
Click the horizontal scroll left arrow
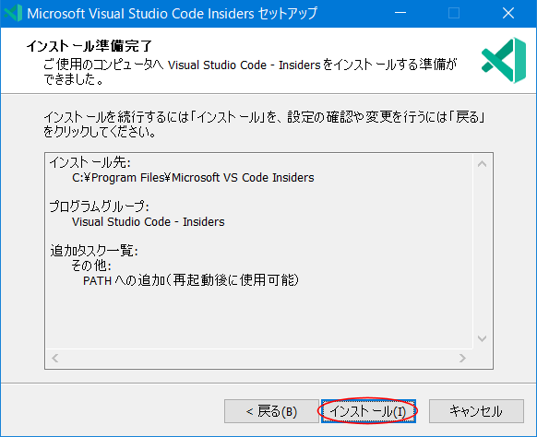[55, 358]
